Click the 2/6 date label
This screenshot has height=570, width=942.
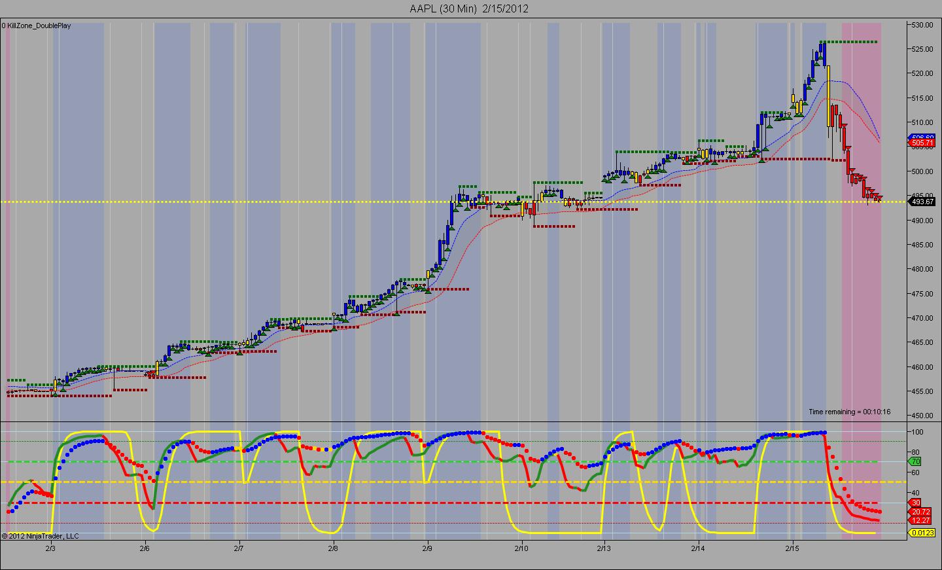[x=145, y=548]
